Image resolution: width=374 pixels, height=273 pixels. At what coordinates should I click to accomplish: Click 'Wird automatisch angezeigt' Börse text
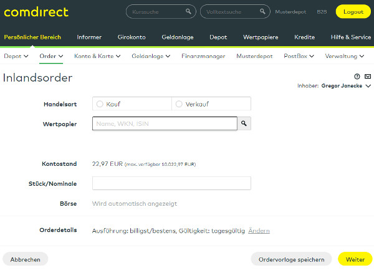pos(135,204)
